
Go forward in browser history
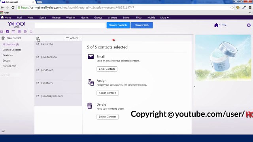(x=8, y=7)
